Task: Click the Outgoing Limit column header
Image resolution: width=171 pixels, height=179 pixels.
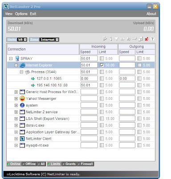Action: [x=145, y=52]
